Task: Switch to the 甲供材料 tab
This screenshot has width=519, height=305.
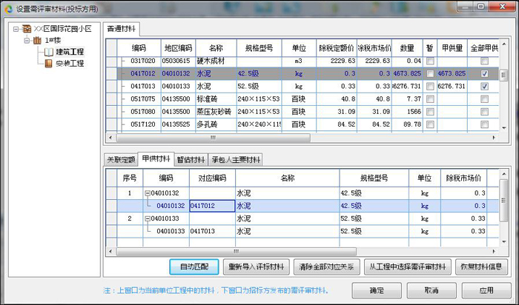Action: (156, 159)
